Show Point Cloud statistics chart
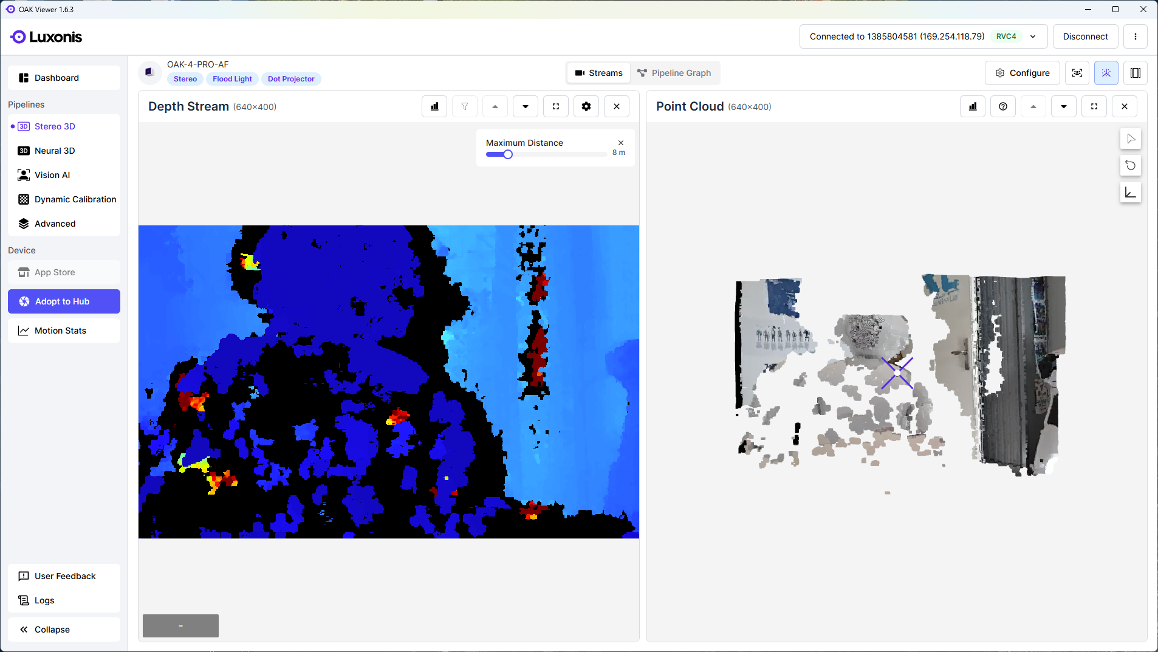This screenshot has height=652, width=1158. [x=973, y=106]
